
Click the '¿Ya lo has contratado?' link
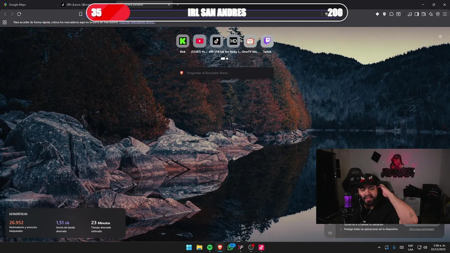(422, 229)
